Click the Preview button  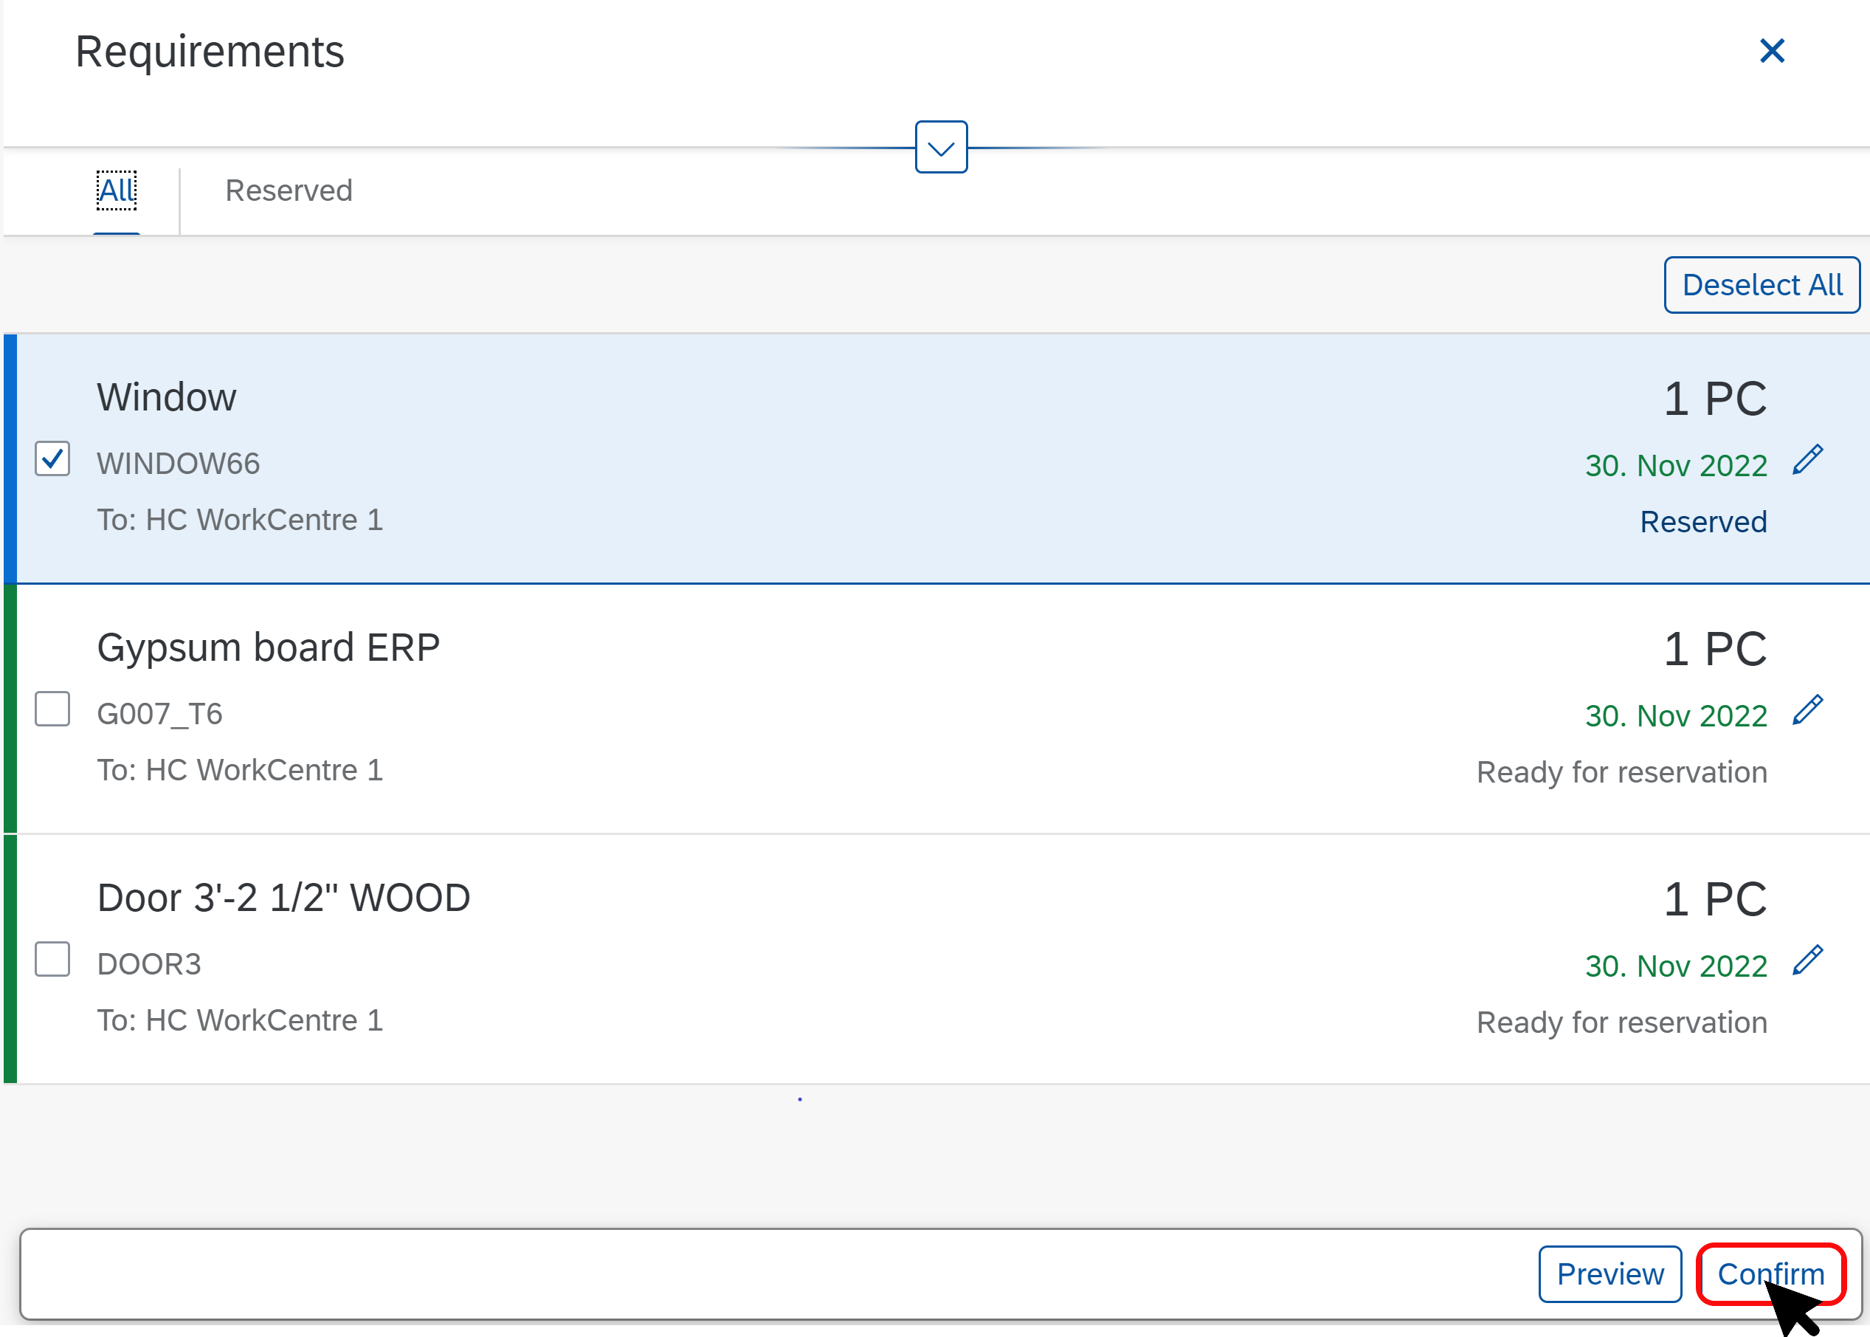click(x=1610, y=1274)
